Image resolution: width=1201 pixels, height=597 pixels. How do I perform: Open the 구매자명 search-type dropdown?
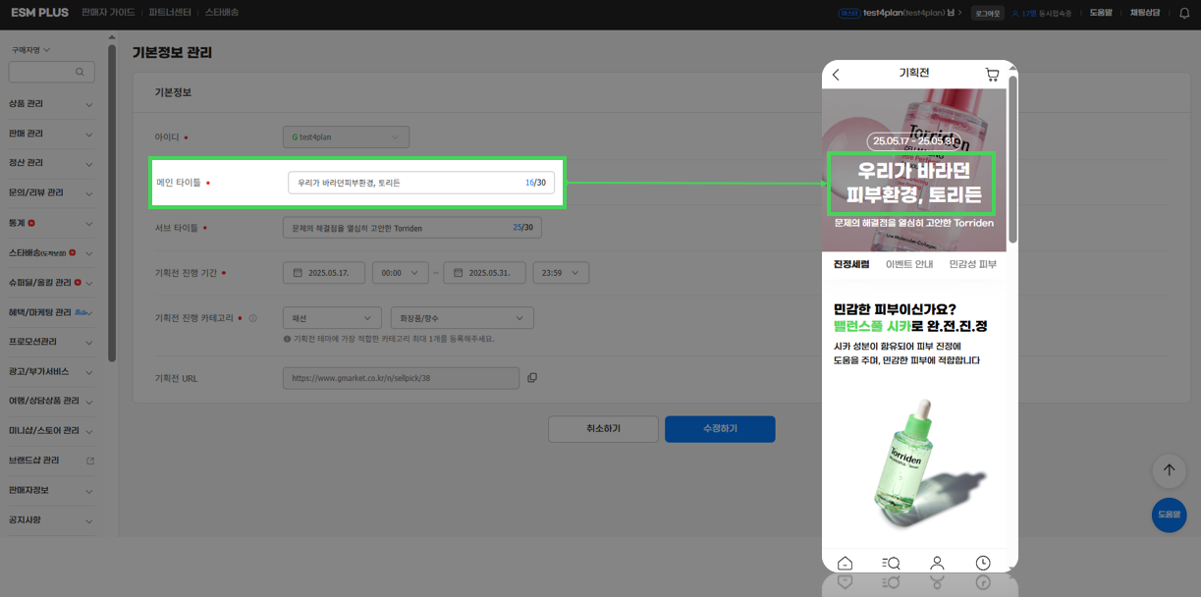tap(30, 49)
